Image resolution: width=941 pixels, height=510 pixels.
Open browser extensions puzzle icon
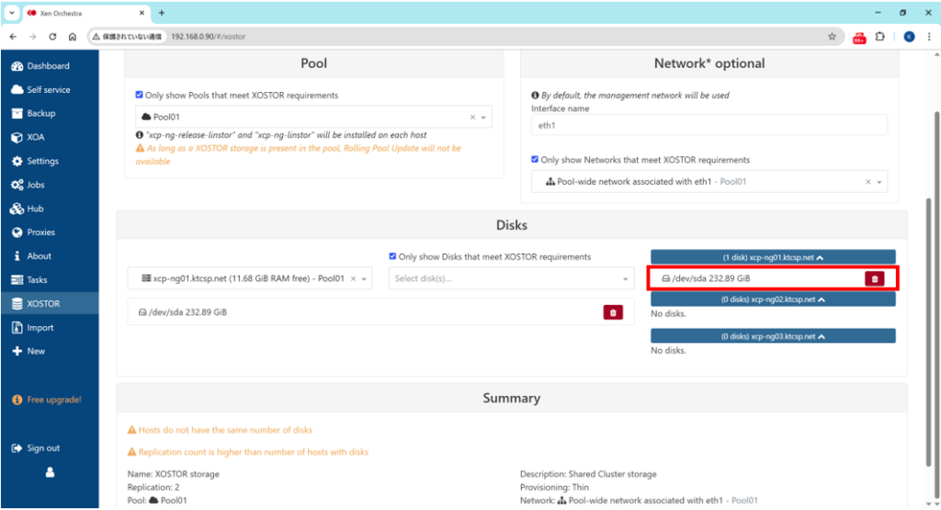(880, 37)
